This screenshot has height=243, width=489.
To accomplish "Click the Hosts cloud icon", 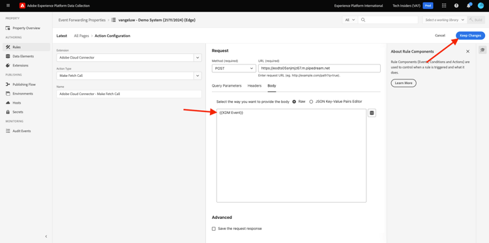I will (8, 103).
